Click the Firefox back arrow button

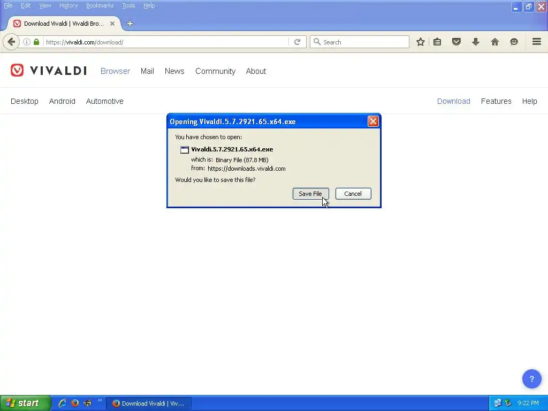click(x=11, y=42)
